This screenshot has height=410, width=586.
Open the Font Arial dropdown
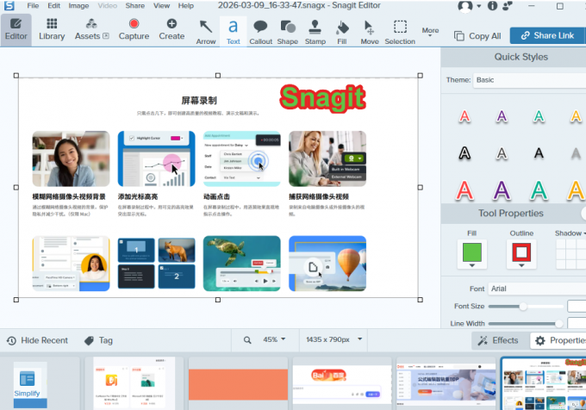(x=537, y=289)
